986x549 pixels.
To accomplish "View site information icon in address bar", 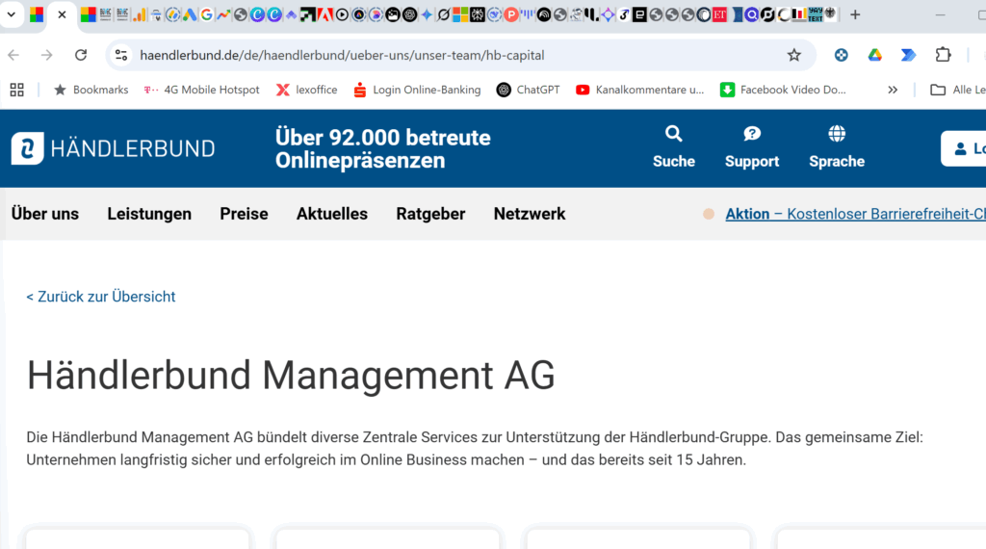I will point(121,55).
